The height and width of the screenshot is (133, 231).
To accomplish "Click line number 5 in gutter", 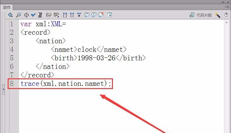I will pyautogui.click(x=12, y=58).
